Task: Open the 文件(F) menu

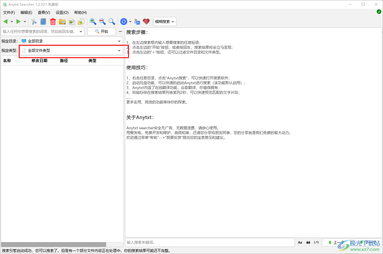Action: pyautogui.click(x=9, y=12)
